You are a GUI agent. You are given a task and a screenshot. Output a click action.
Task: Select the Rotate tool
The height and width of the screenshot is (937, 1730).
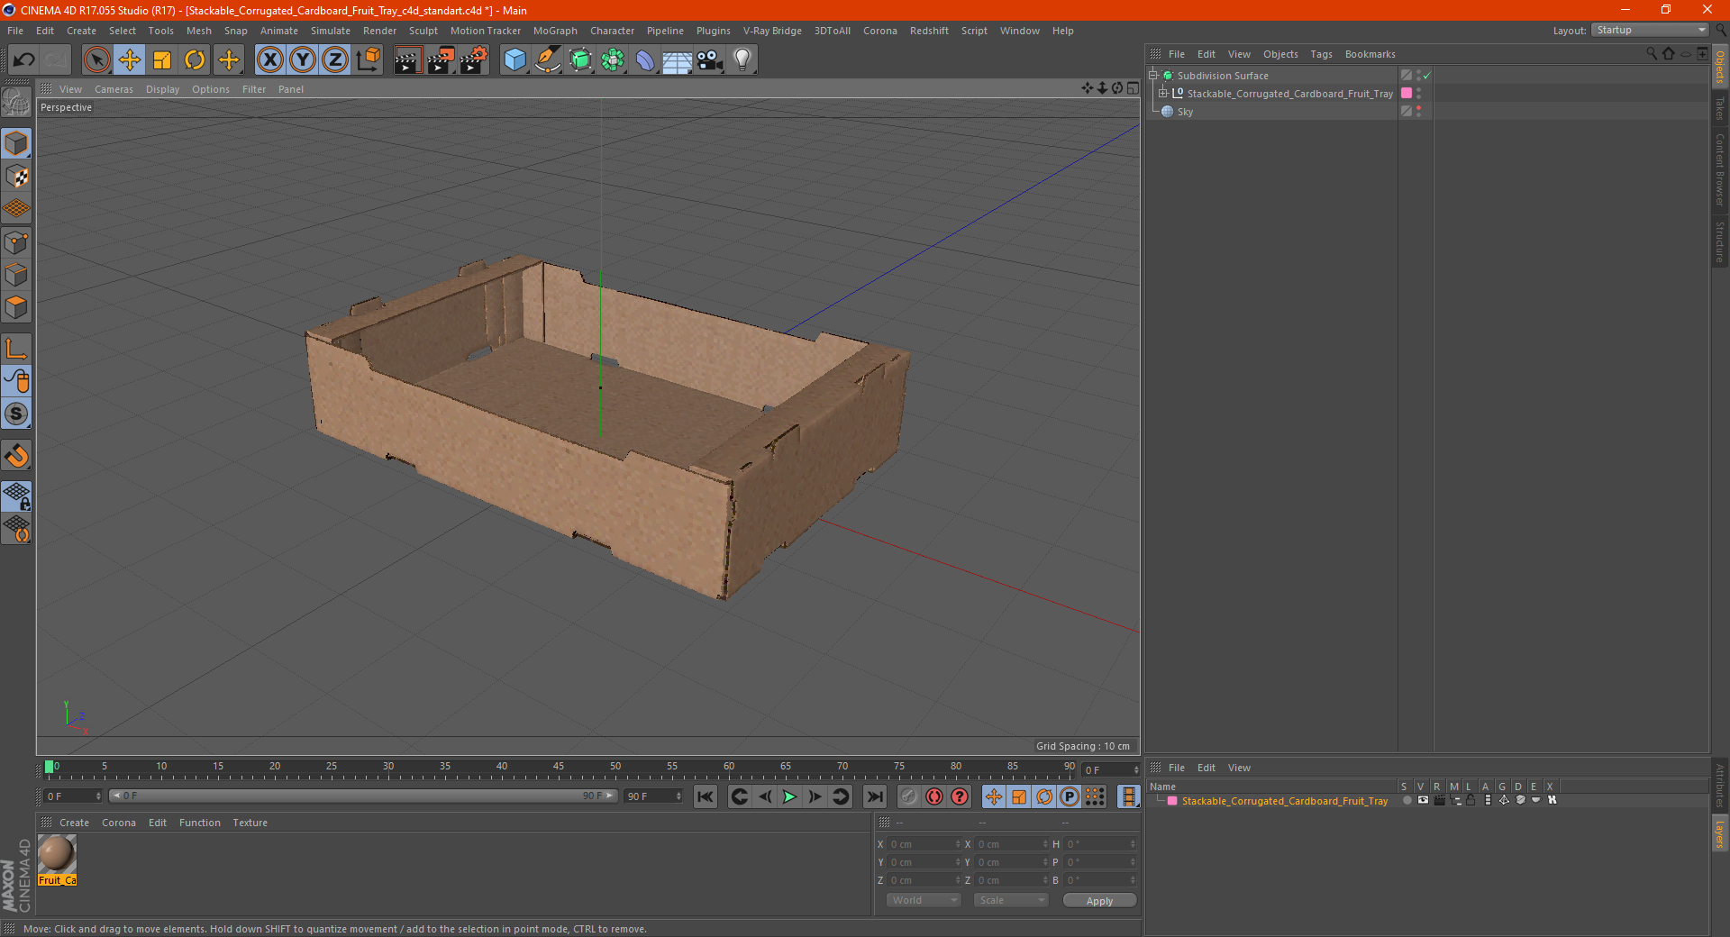[x=195, y=60]
